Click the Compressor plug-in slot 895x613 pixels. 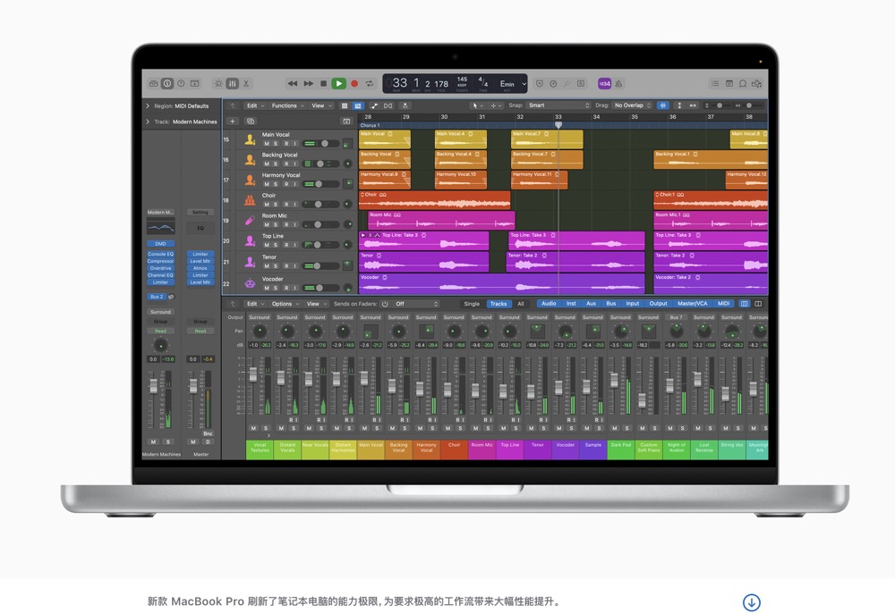160,261
